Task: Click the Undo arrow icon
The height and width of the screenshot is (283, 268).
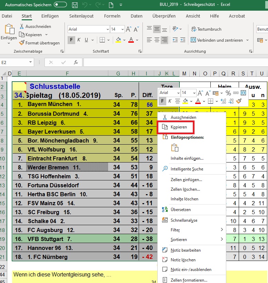Action: click(x=85, y=5)
